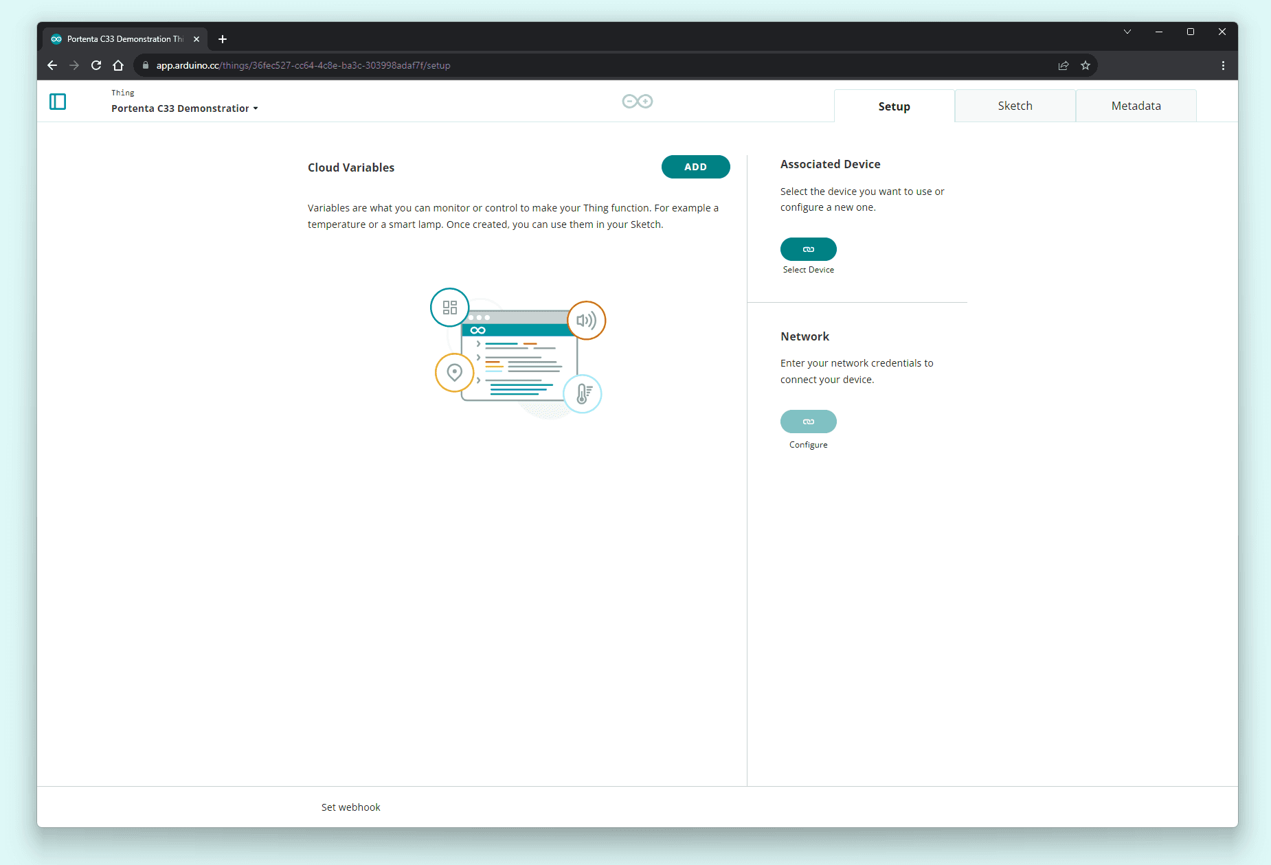Viewport: 1271px width, 865px height.
Task: Open the Set webhook option
Action: tap(351, 807)
